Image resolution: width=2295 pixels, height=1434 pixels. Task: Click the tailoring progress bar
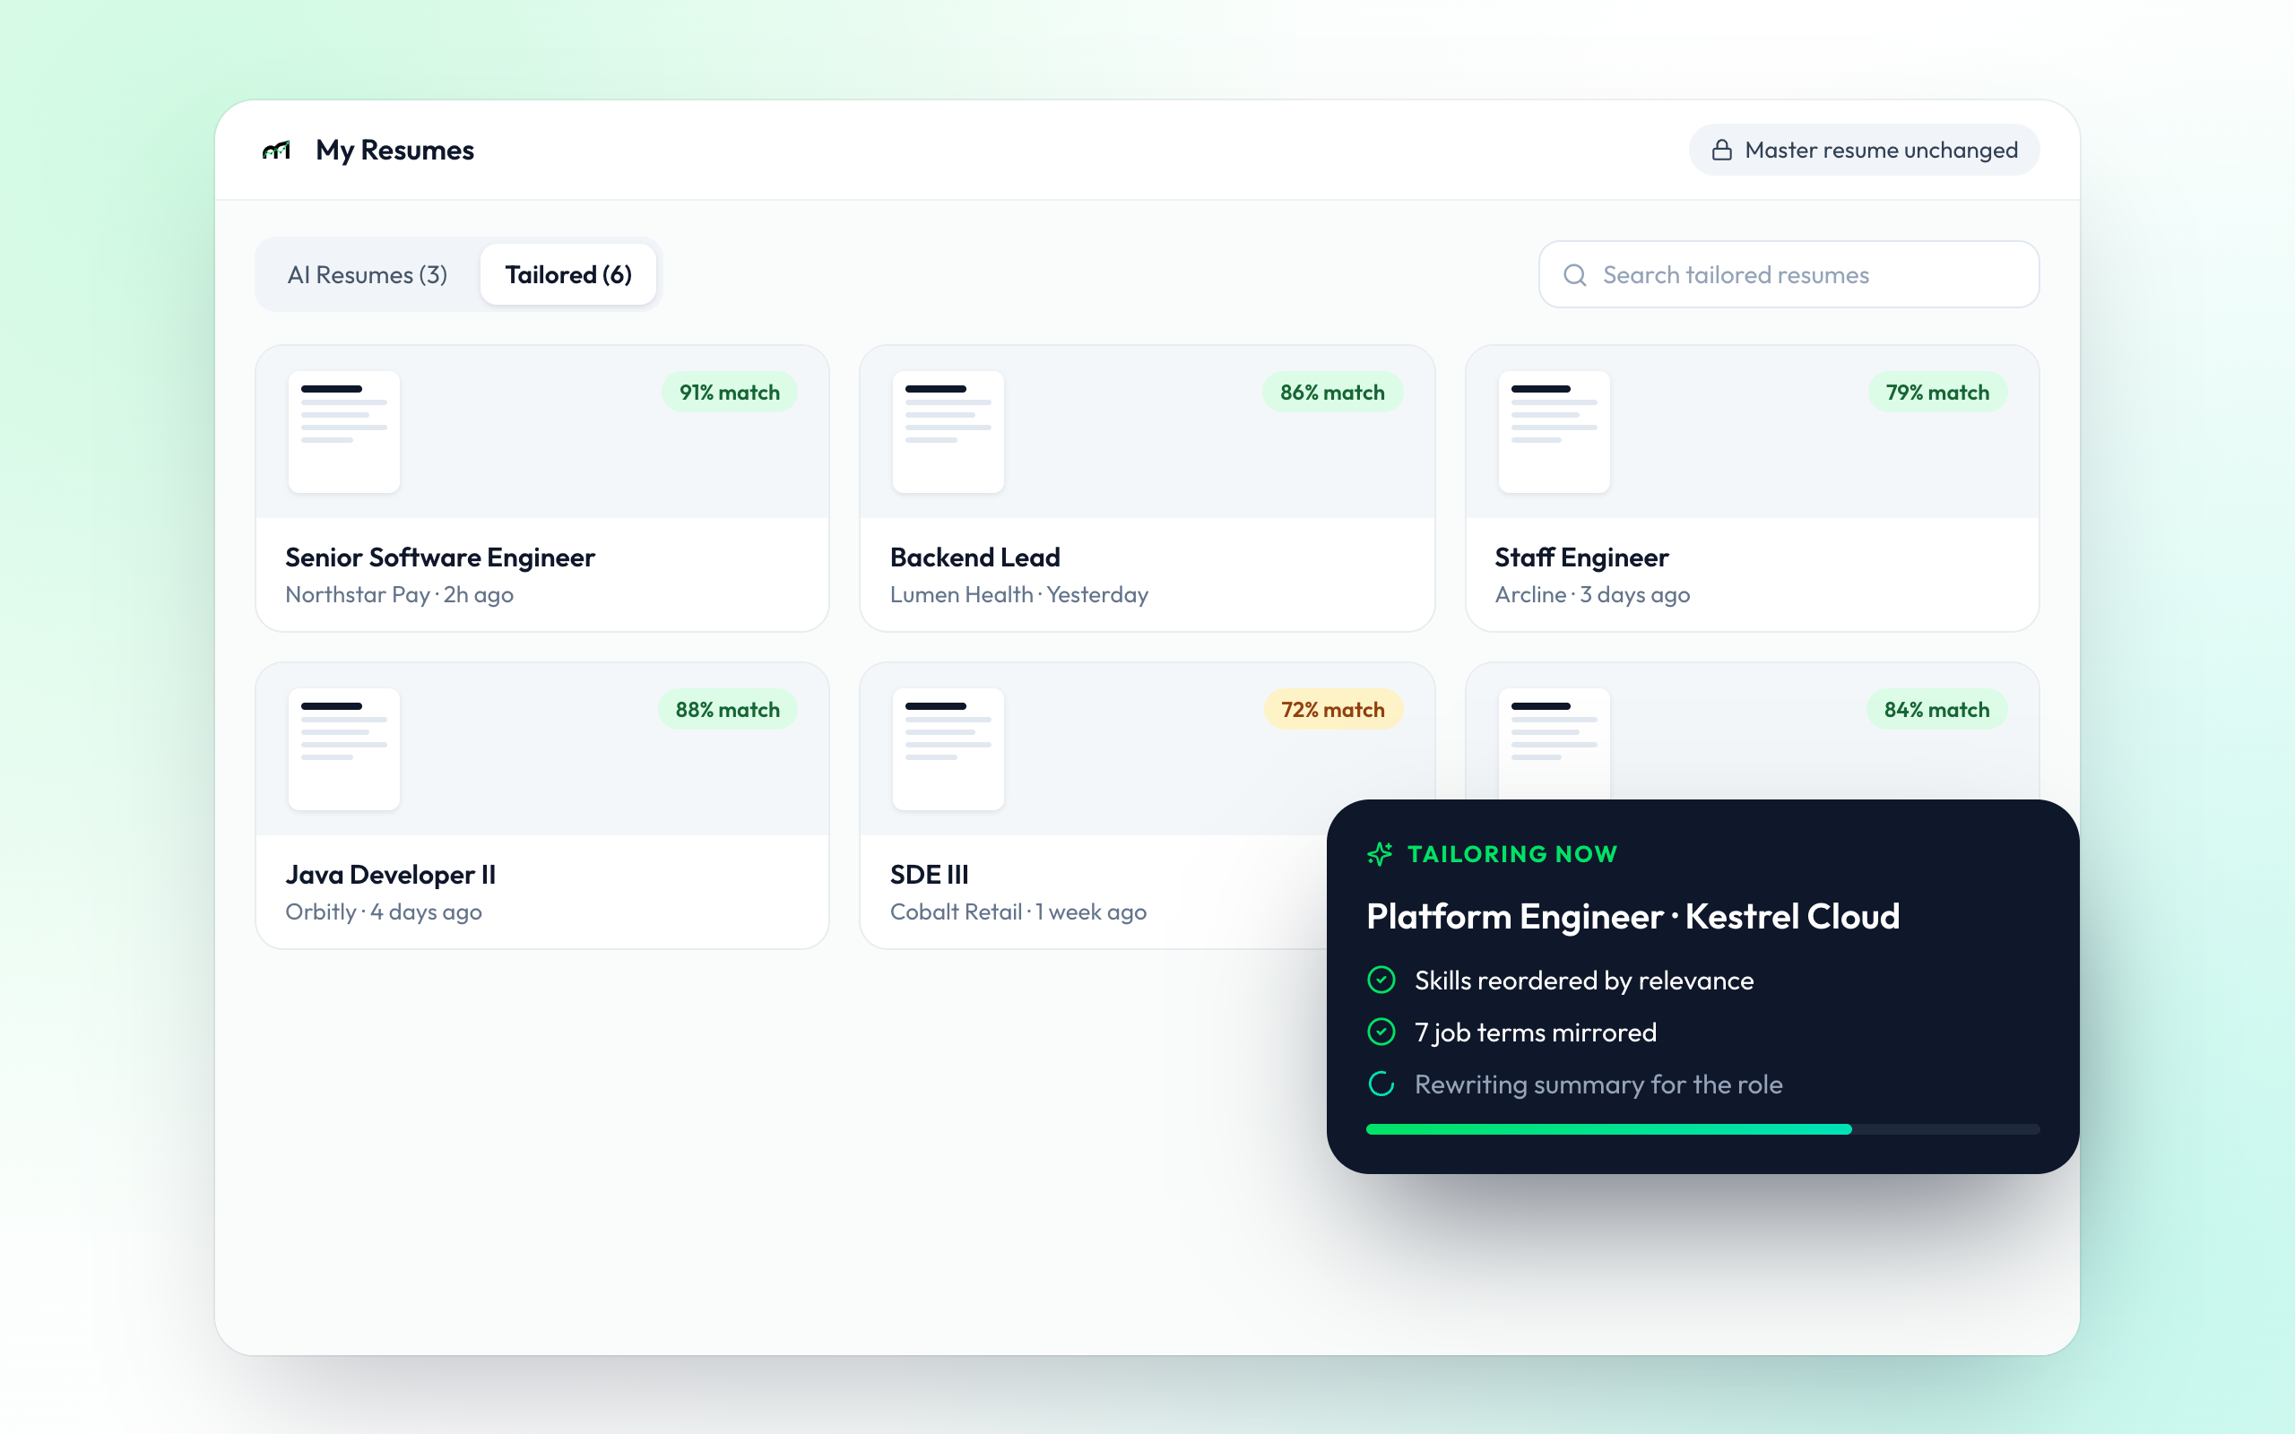point(1702,1129)
